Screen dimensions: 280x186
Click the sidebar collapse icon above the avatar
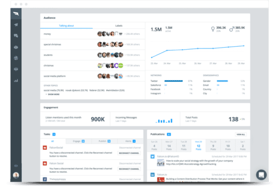16,166
